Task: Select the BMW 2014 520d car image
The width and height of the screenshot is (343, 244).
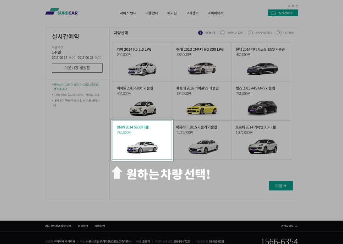Action: pos(142,147)
